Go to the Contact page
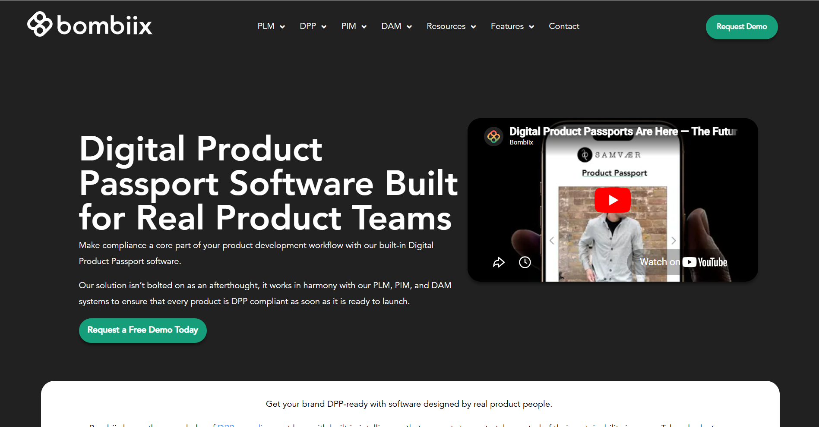This screenshot has height=427, width=819. pyautogui.click(x=564, y=26)
